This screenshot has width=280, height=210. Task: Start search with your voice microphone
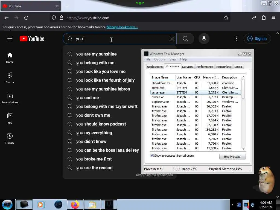point(204,39)
